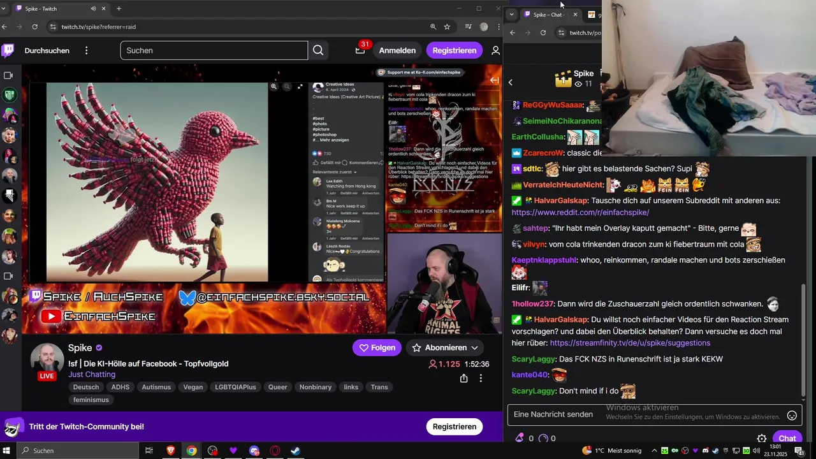Click the followed channels camera icon in sidebar
This screenshot has height=459, width=816.
click(8, 75)
